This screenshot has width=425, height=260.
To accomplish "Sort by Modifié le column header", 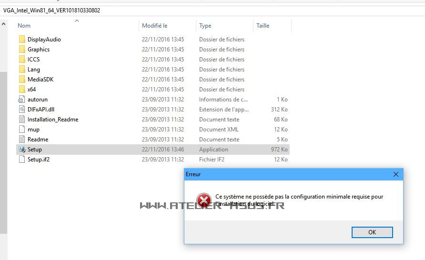I will pyautogui.click(x=154, y=26).
